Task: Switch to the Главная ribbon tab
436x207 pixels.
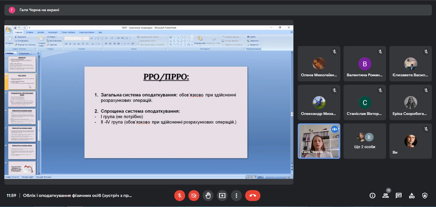Action: (18, 32)
